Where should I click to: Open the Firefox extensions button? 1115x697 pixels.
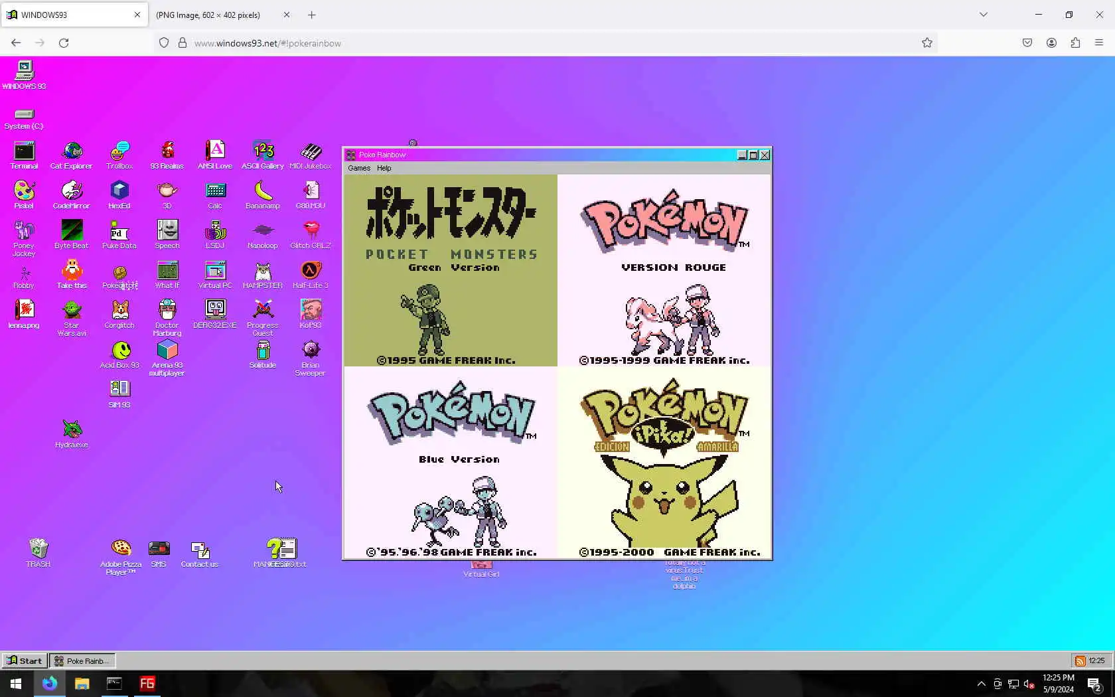(x=1075, y=43)
